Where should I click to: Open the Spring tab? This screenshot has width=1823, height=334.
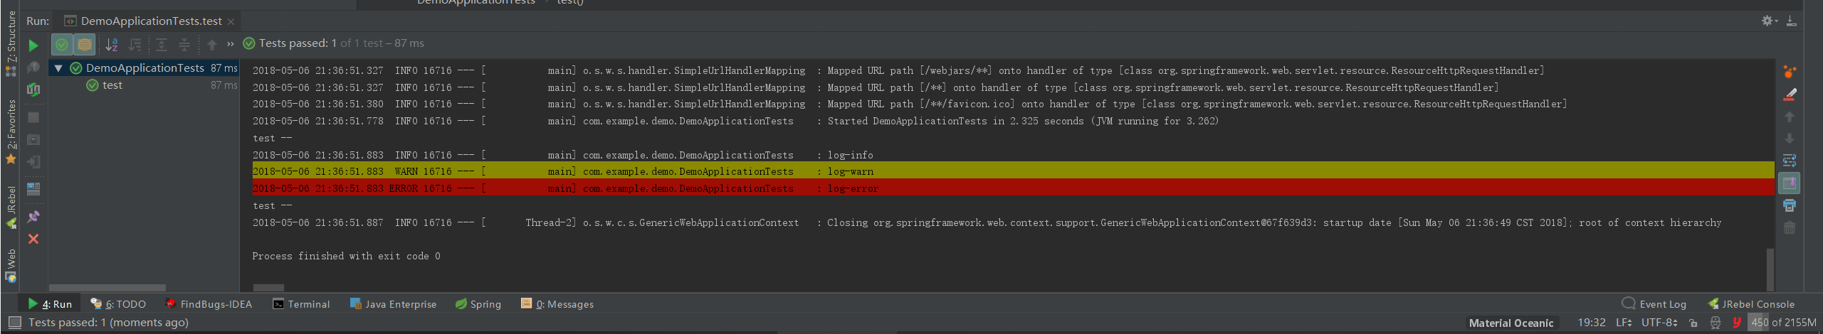pyautogui.click(x=478, y=304)
